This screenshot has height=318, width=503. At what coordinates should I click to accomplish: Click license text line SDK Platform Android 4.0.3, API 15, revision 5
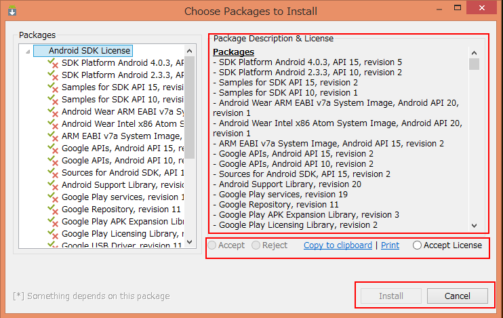click(x=307, y=62)
